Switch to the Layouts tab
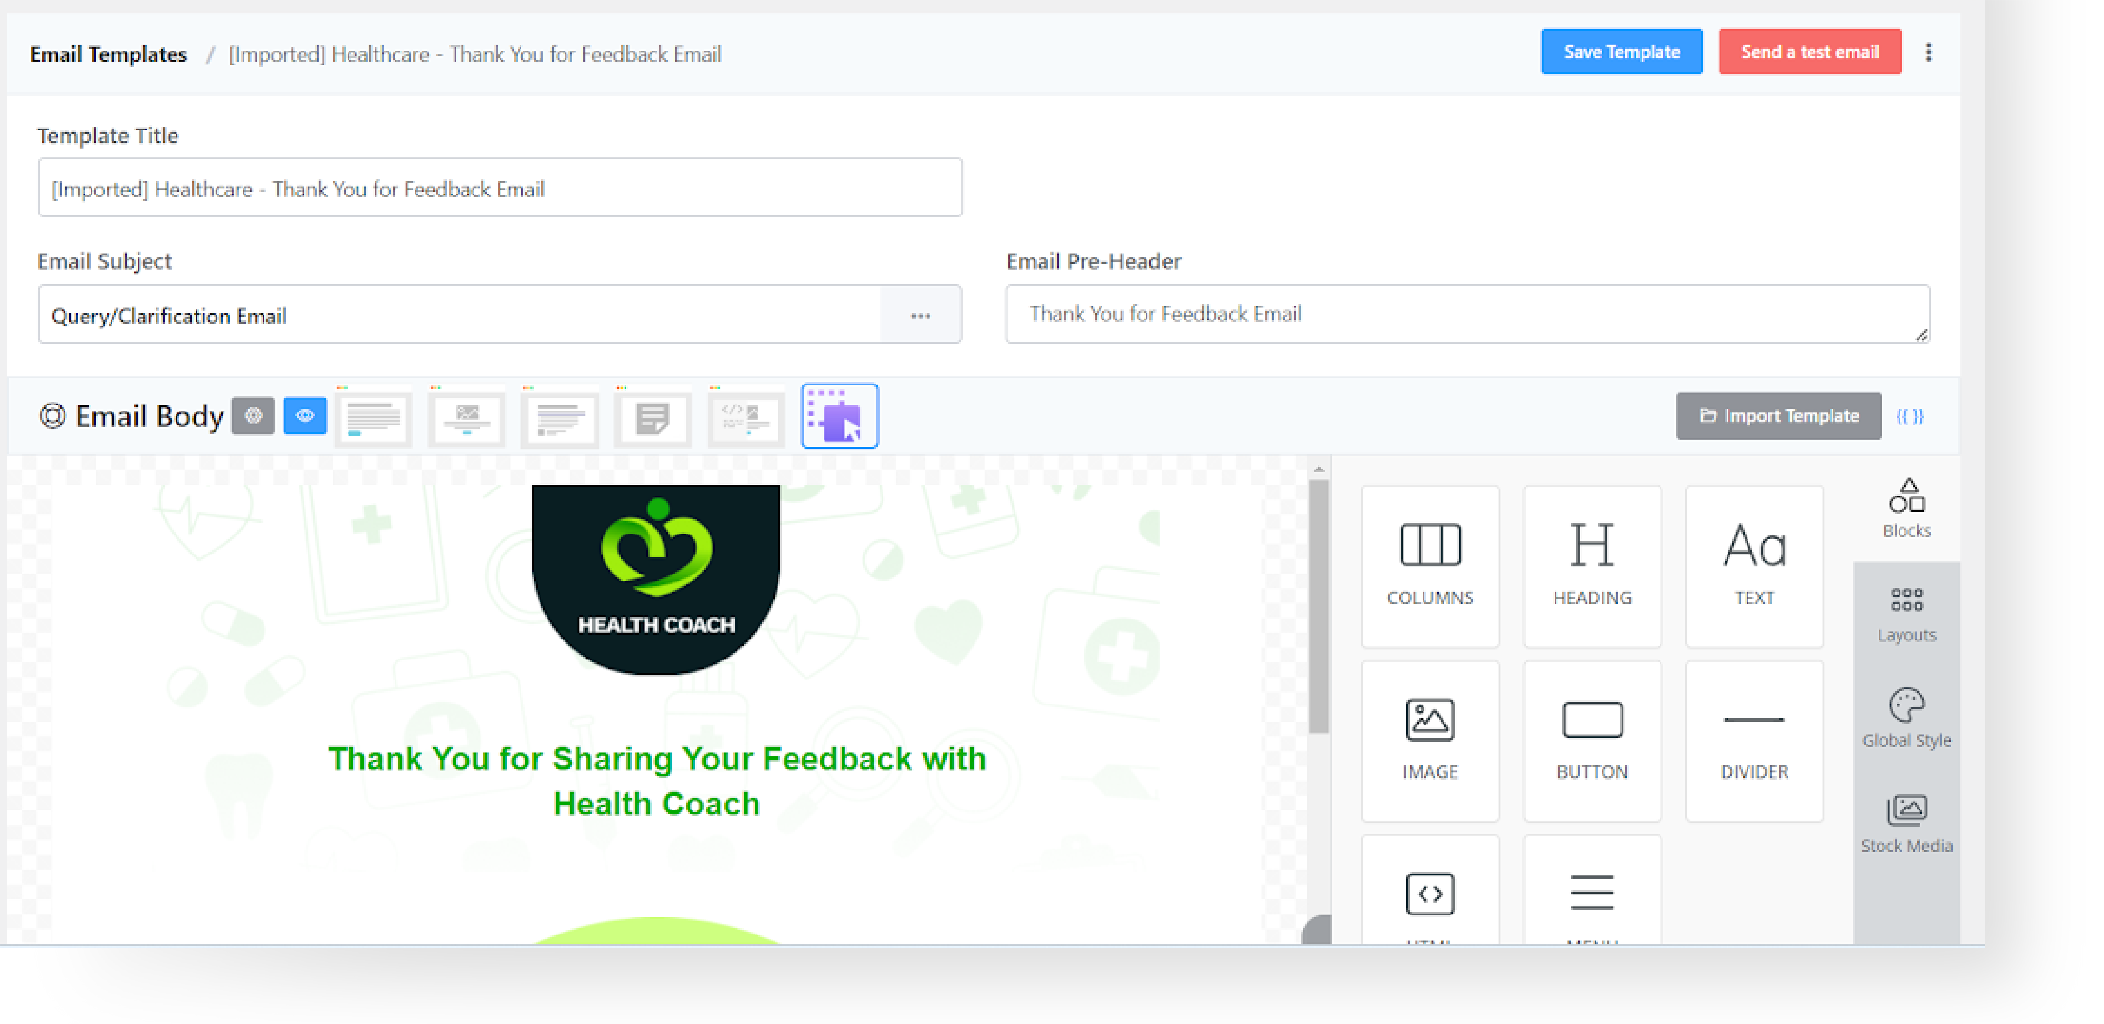 click(x=1906, y=614)
